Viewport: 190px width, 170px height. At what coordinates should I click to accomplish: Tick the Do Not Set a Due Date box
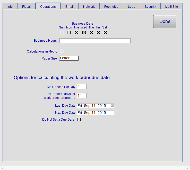(x=79, y=120)
